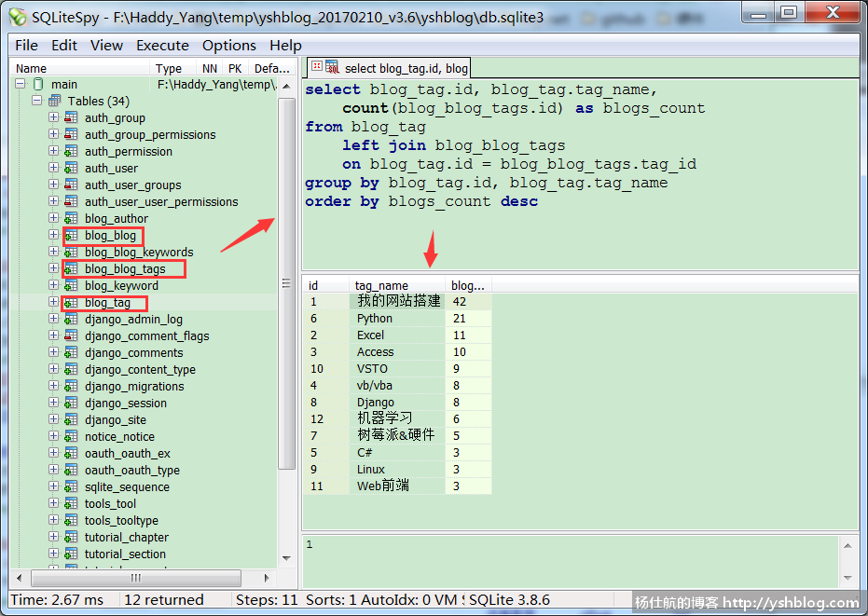868x616 pixels.
Task: Click the cell preview pane scroll-up arrow
Action: [x=847, y=545]
